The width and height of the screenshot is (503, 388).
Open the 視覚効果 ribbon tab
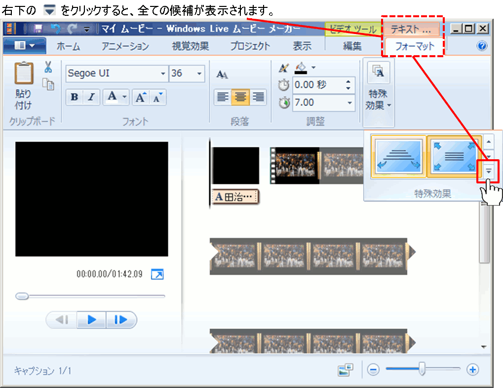190,46
